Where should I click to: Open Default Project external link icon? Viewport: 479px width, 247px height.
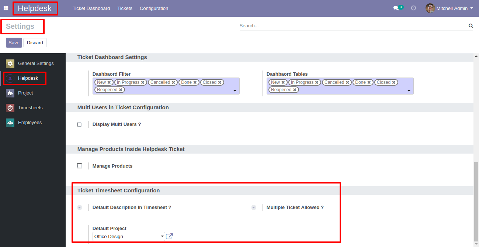tap(169, 236)
